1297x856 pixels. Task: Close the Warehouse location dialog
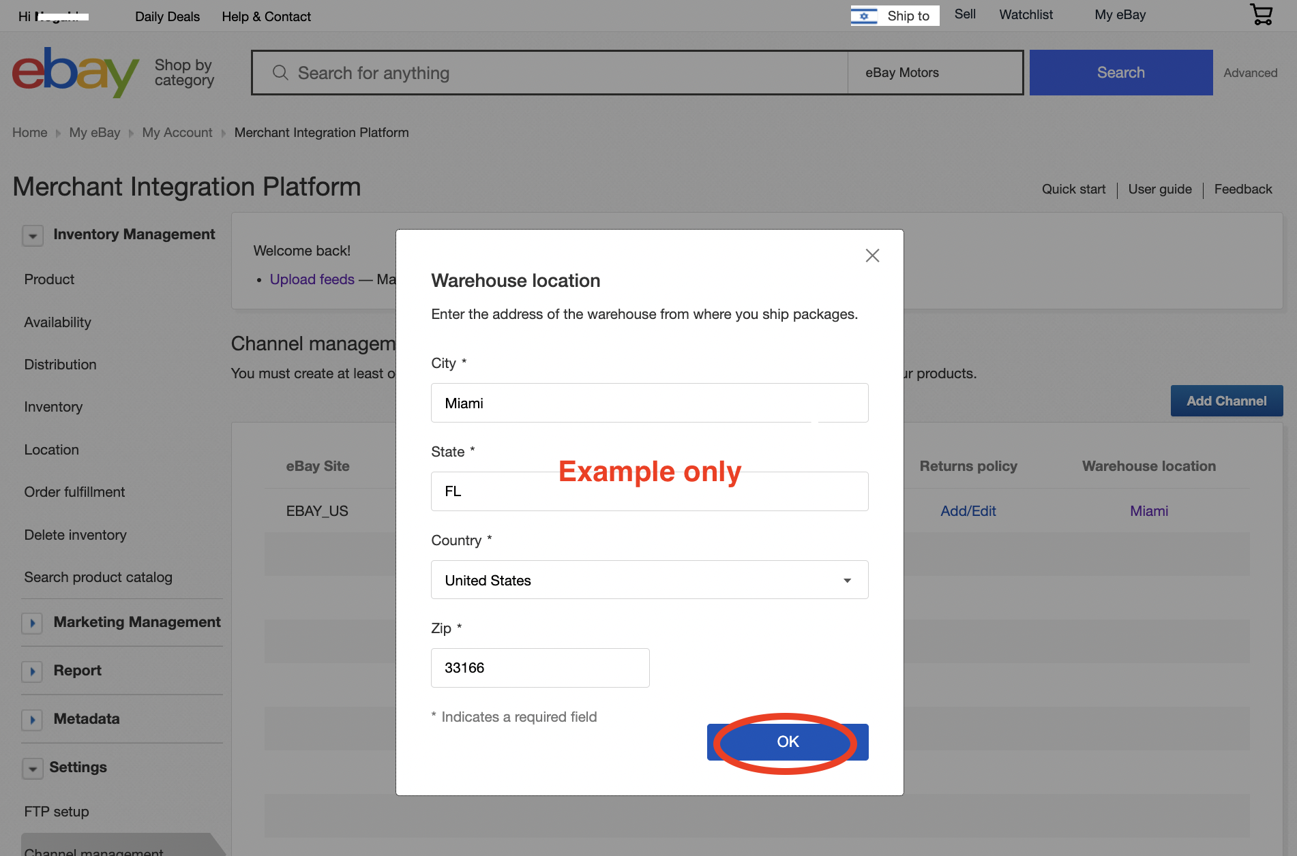pyautogui.click(x=872, y=256)
